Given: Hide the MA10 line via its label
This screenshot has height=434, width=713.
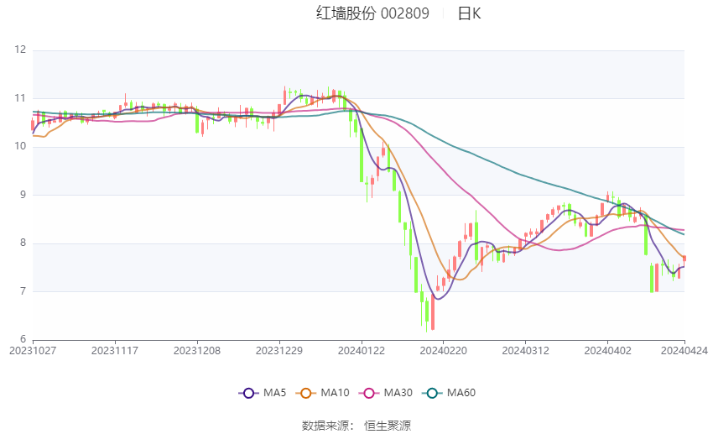Looking at the screenshot, I should coord(336,393).
